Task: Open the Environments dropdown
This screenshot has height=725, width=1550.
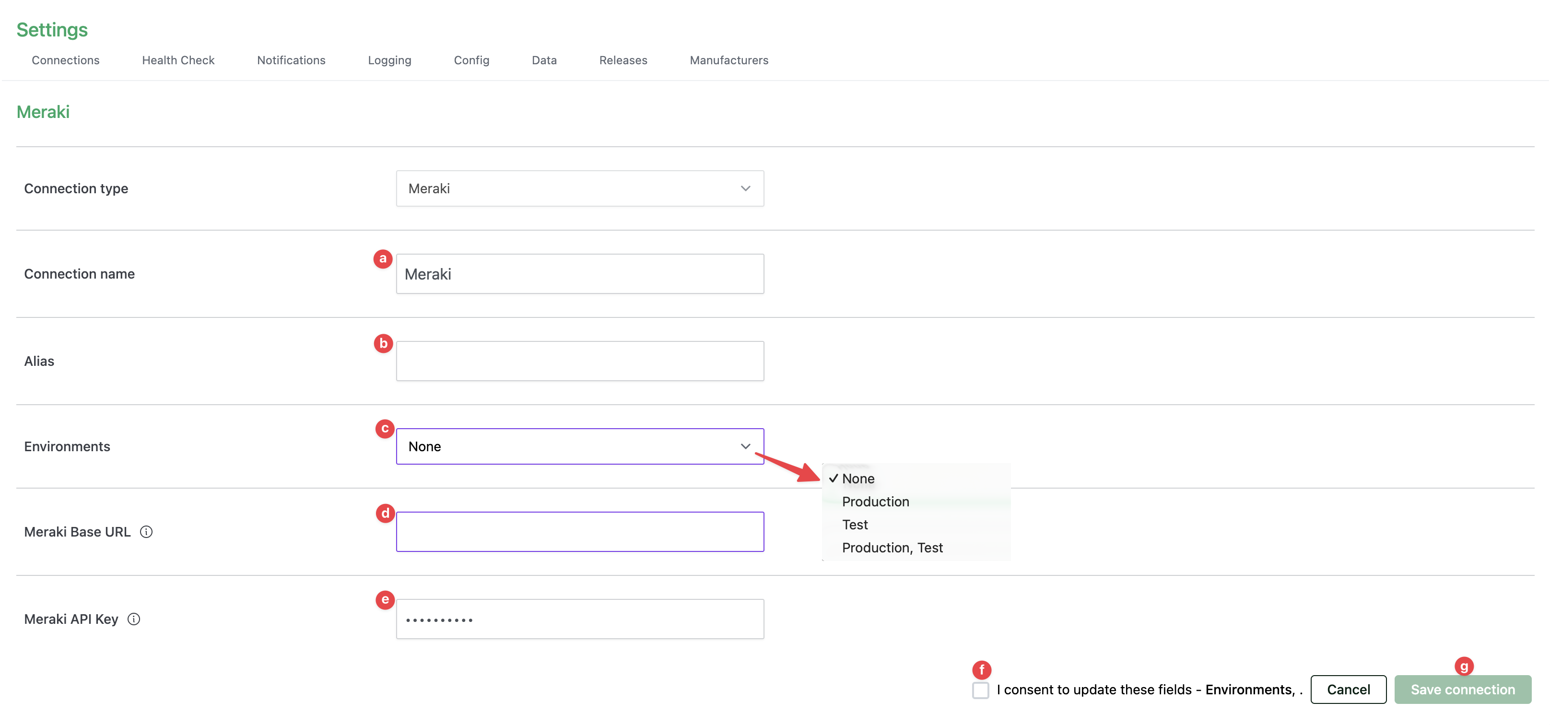Action: click(x=579, y=446)
